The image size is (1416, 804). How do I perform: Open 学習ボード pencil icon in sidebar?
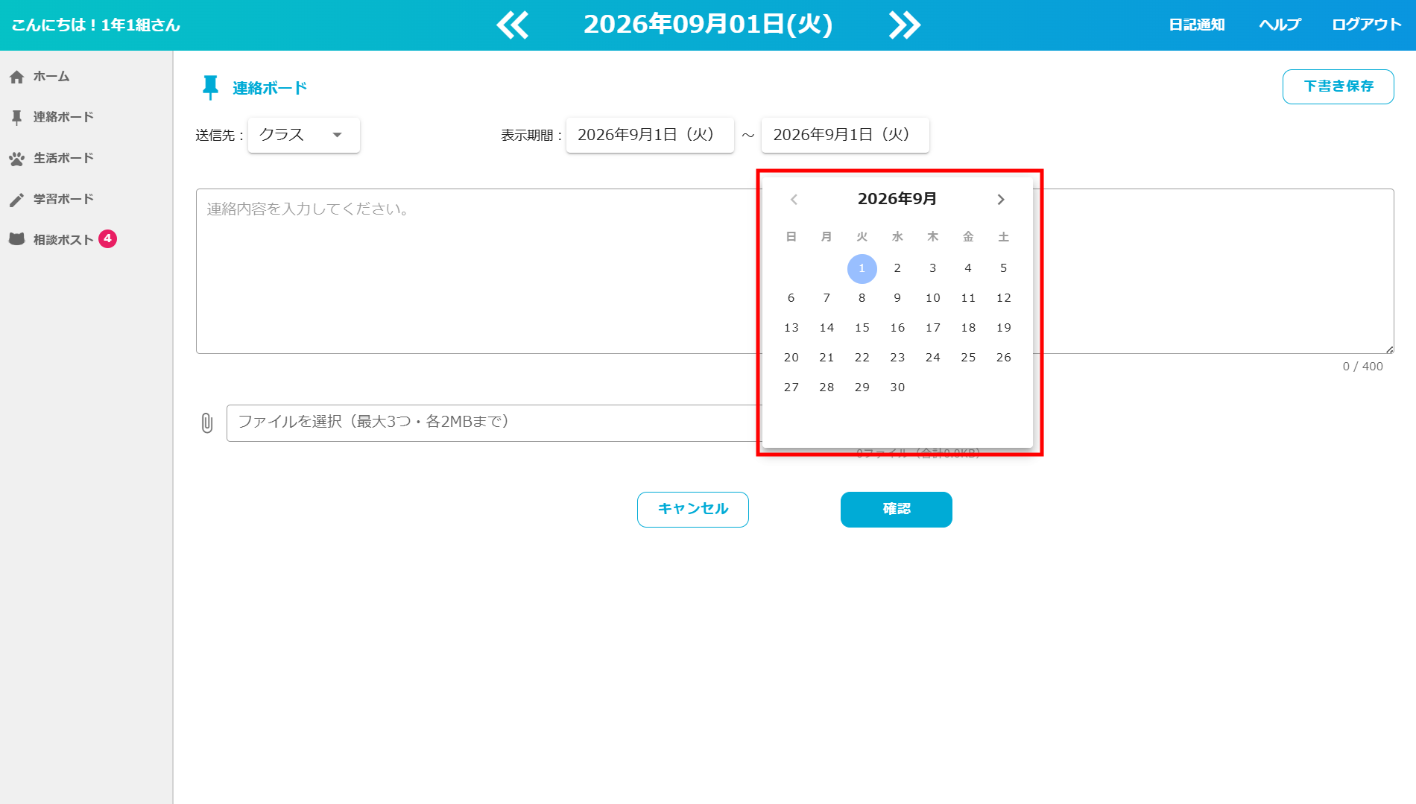[17, 200]
